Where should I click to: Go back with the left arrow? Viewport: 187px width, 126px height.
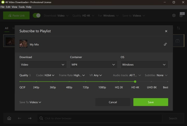(19, 118)
